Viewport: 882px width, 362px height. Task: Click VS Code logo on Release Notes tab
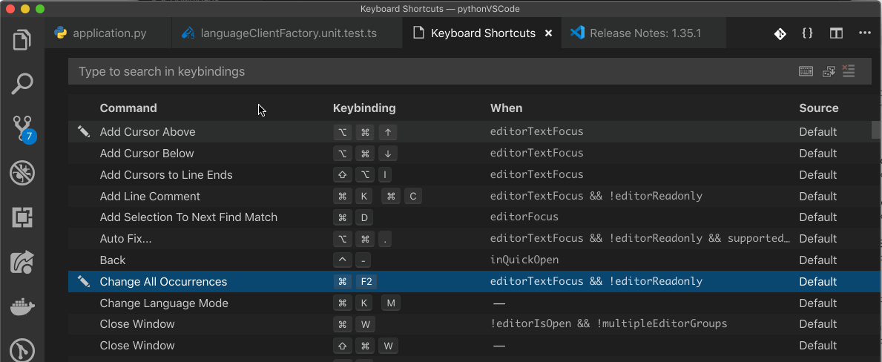(x=578, y=33)
